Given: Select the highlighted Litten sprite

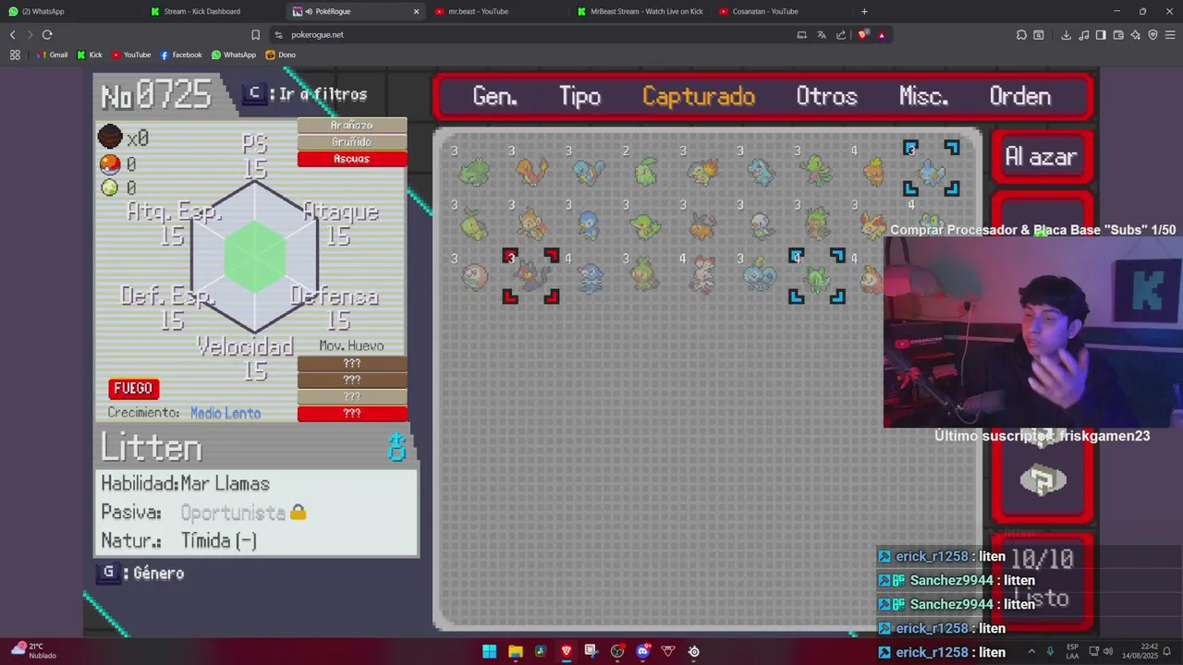Looking at the screenshot, I should (x=531, y=275).
